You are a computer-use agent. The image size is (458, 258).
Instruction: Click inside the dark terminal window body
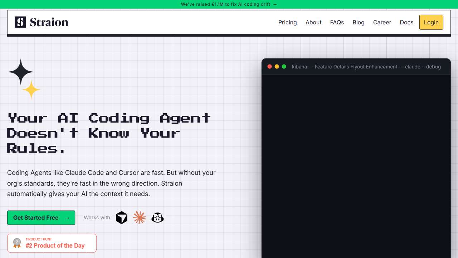point(356,161)
